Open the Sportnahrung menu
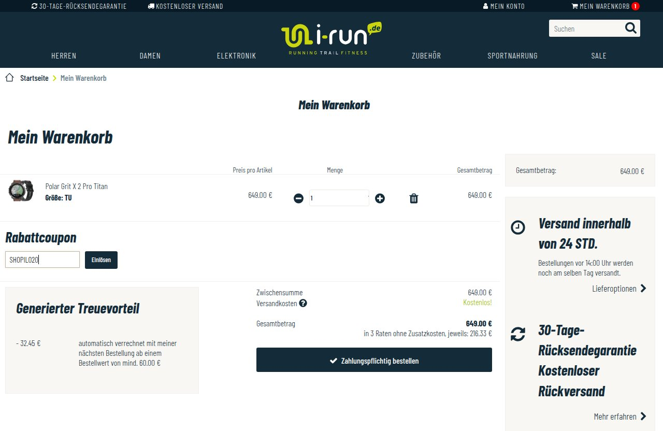Screen dimensions: 663x431 (512, 56)
